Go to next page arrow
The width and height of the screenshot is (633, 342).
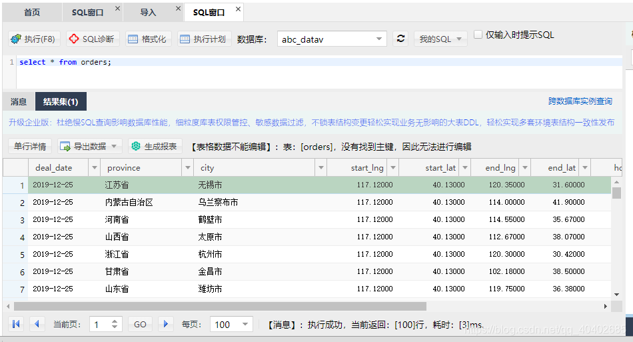coord(165,324)
